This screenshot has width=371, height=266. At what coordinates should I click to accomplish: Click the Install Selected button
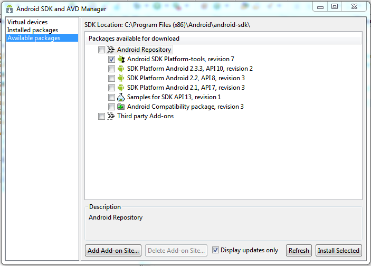pos(339,250)
